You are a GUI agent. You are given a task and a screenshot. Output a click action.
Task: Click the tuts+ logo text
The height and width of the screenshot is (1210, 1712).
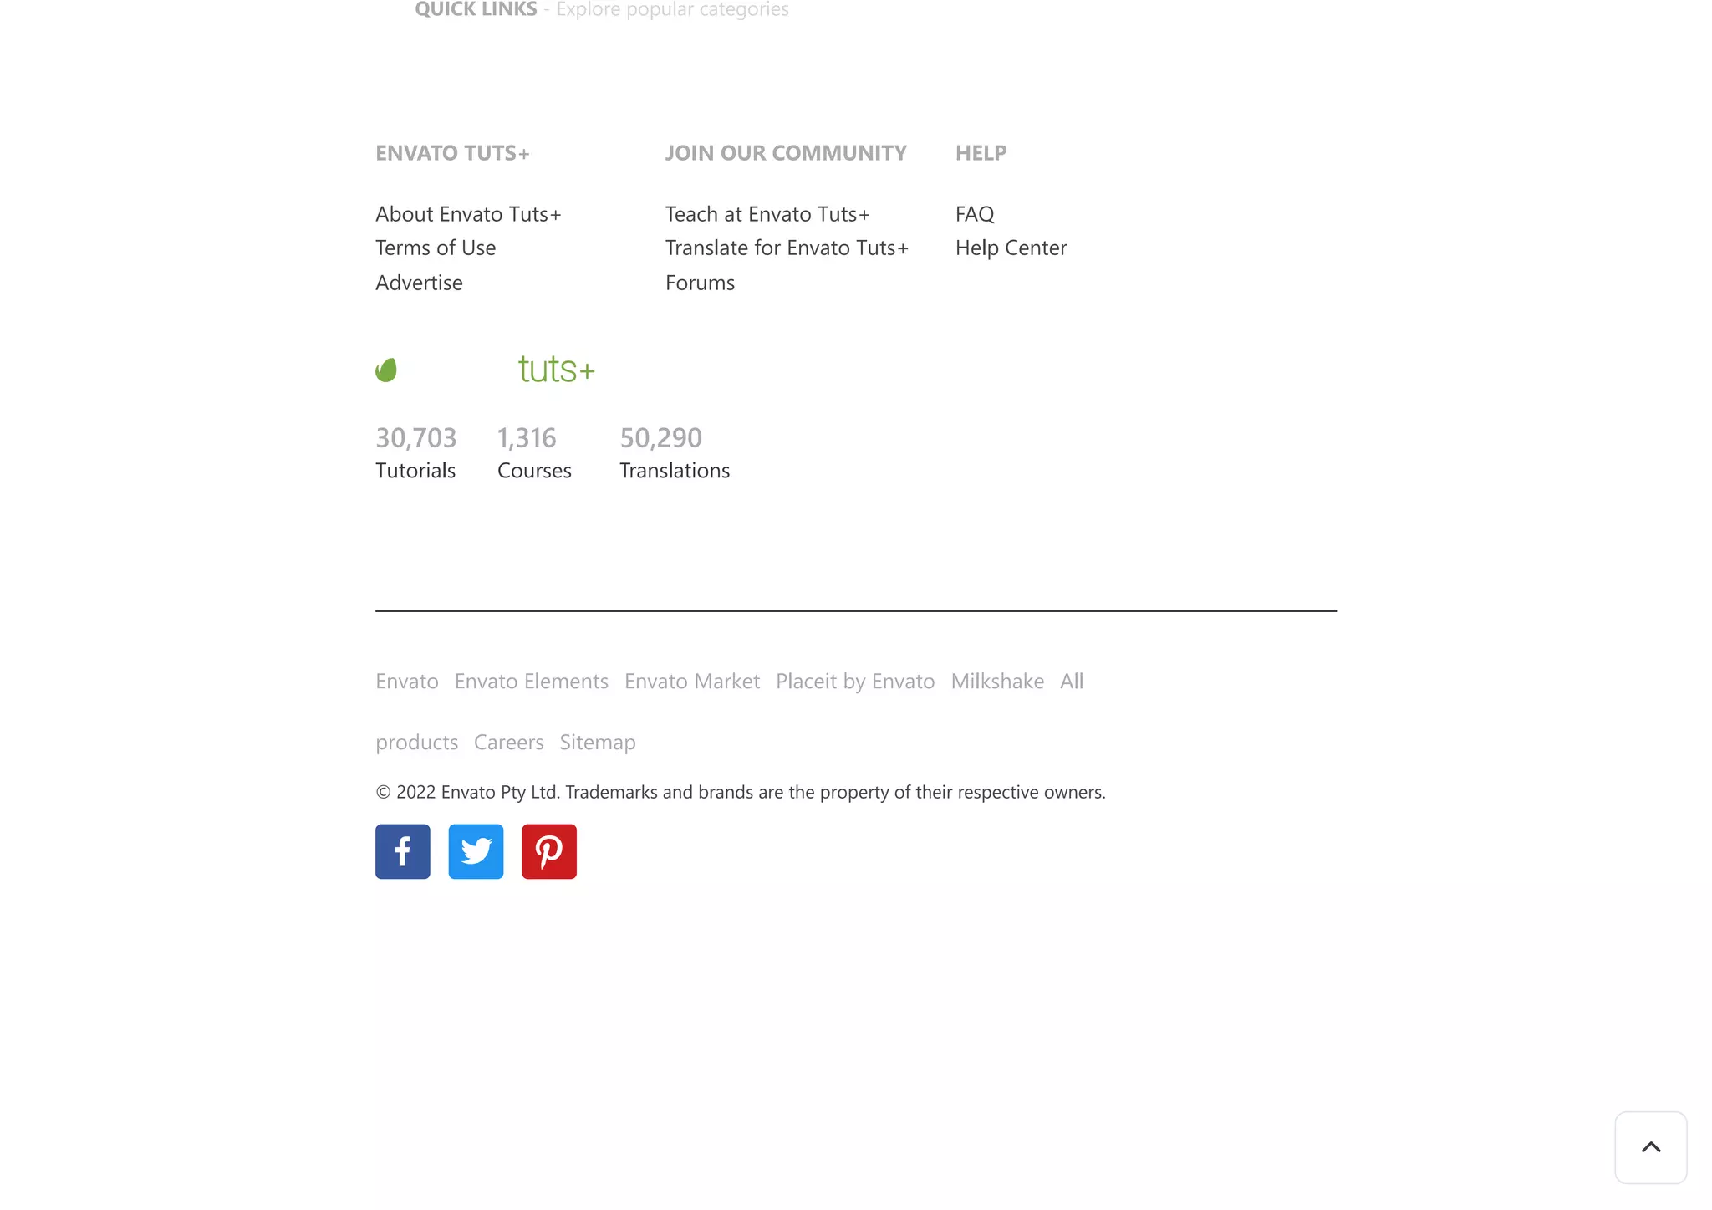[x=557, y=369]
